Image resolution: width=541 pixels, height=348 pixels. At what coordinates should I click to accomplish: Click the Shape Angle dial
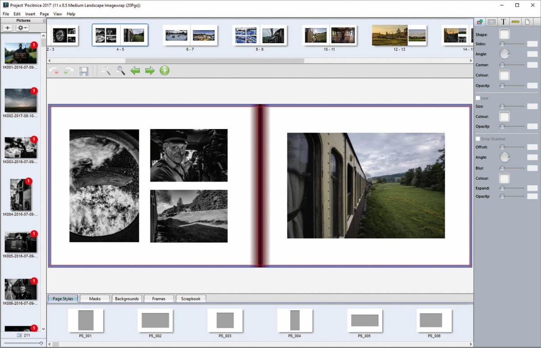point(504,54)
